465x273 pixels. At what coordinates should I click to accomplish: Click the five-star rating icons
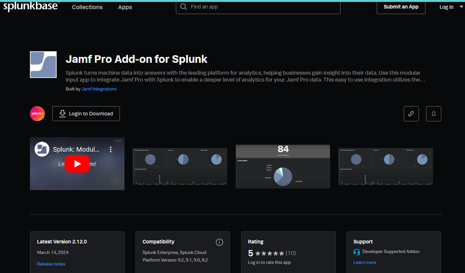(270, 253)
